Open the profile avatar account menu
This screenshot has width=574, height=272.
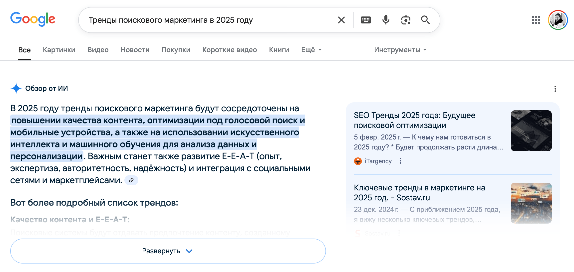coord(558,20)
